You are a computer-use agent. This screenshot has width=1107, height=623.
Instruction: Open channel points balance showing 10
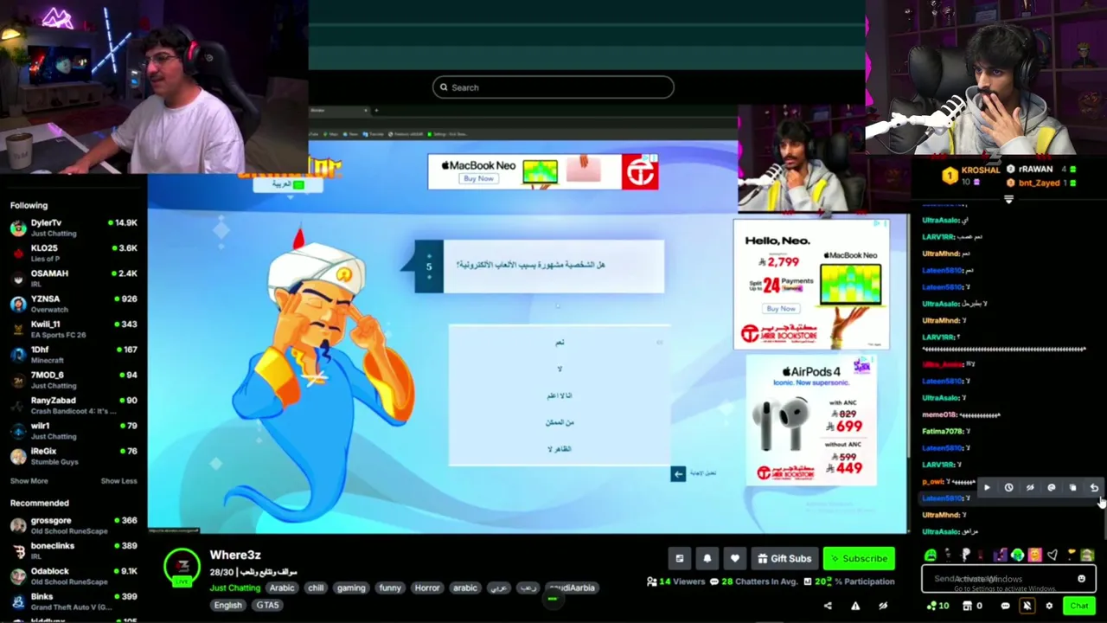coord(937,606)
